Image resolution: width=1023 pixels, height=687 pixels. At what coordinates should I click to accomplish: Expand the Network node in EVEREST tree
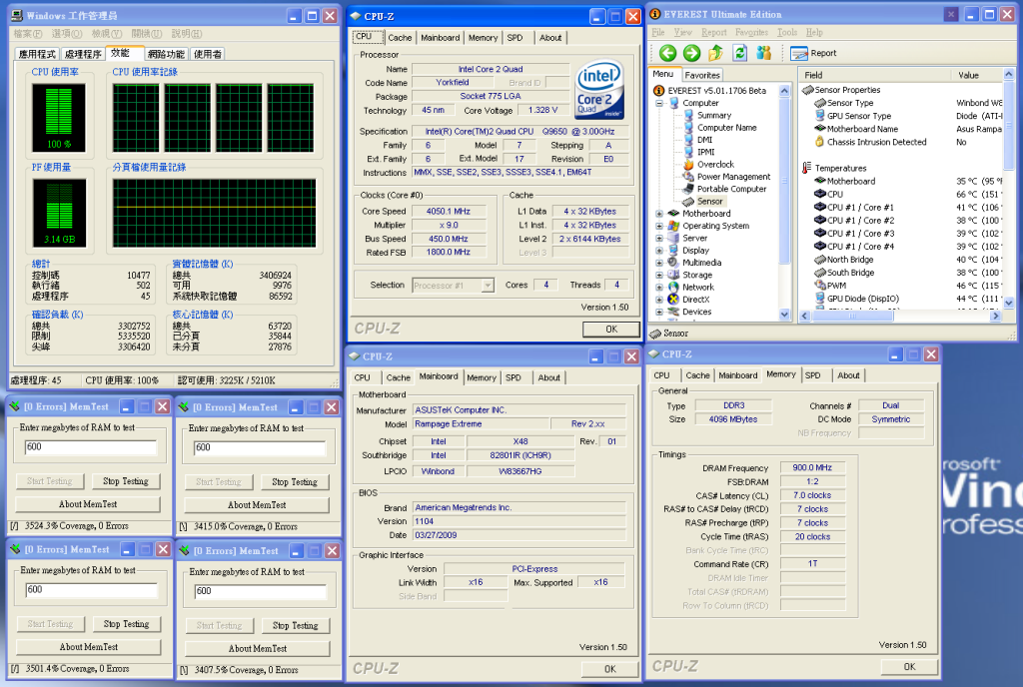[659, 288]
